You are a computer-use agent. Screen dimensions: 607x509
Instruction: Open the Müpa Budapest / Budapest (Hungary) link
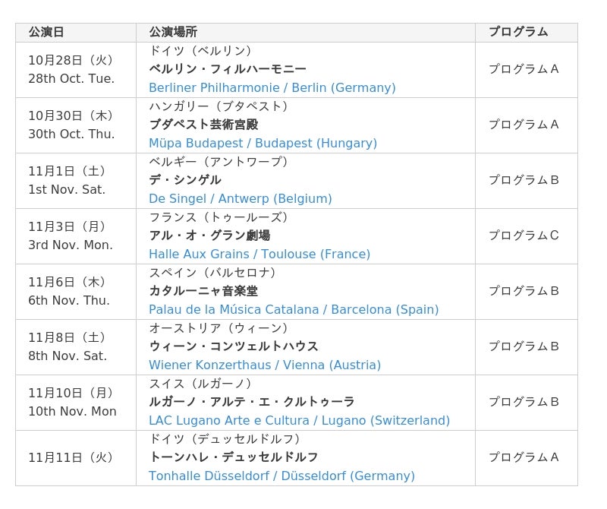263,143
